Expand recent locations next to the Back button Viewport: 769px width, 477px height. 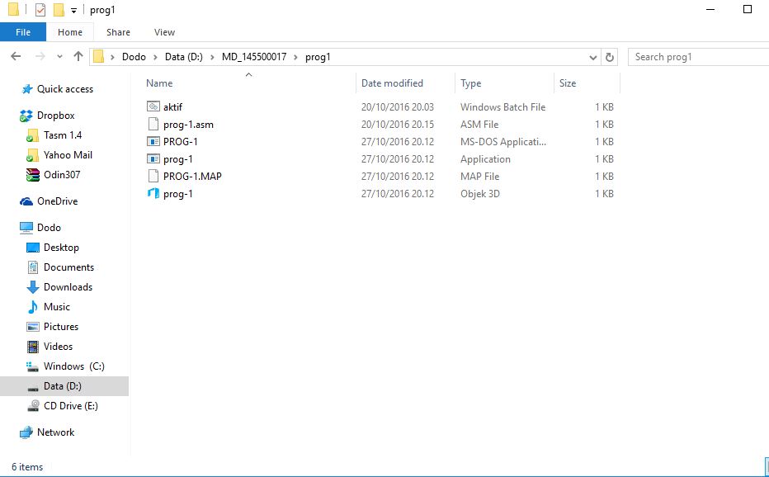58,56
